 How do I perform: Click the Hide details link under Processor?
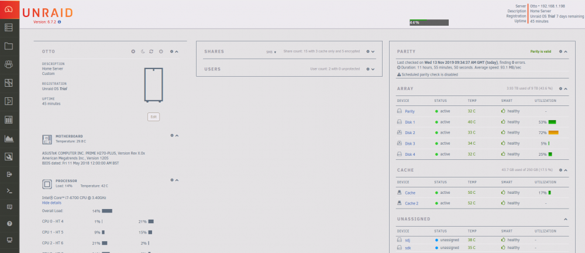(51, 203)
